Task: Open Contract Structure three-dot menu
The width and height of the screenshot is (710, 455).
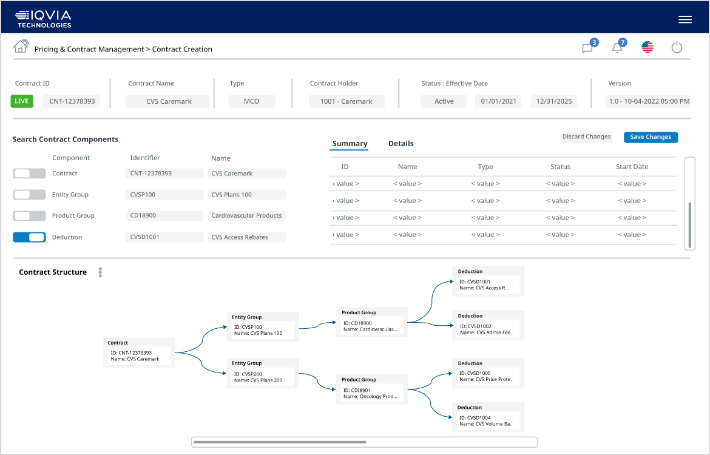Action: click(x=100, y=272)
